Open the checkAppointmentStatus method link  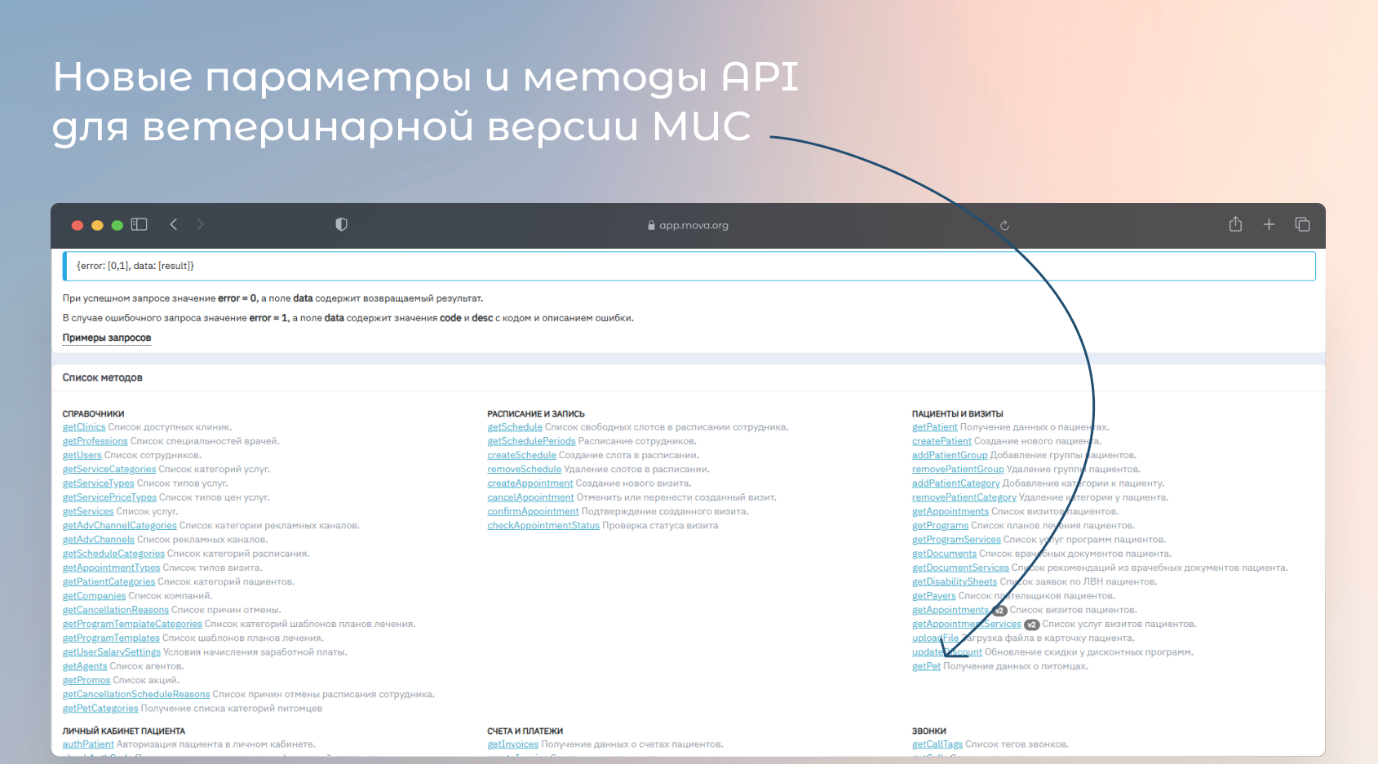[x=543, y=526]
